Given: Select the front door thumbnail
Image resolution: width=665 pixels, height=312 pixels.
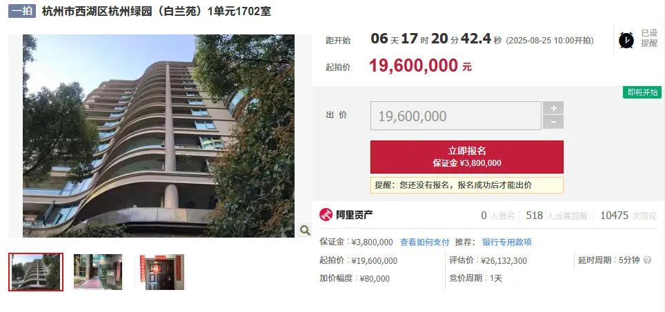Looking at the screenshot, I should point(160,272).
